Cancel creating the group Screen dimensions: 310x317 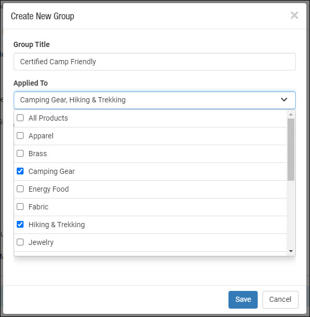pos(280,299)
